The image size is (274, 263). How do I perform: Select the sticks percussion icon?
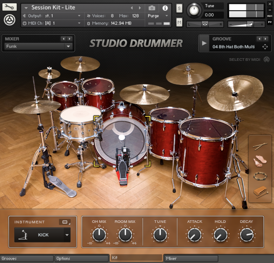260,146
